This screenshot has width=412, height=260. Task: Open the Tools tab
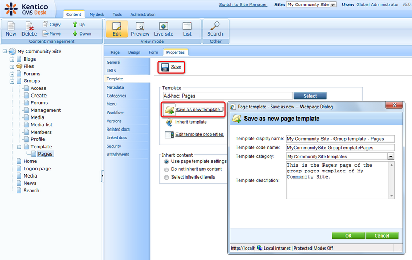click(x=117, y=14)
